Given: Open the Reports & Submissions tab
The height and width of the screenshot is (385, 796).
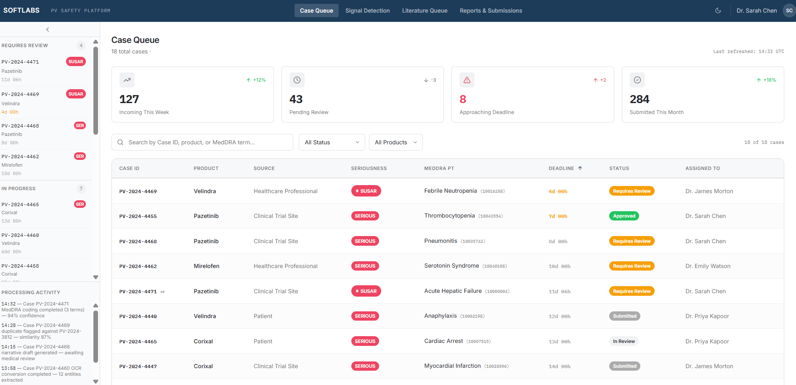Looking at the screenshot, I should (491, 11).
